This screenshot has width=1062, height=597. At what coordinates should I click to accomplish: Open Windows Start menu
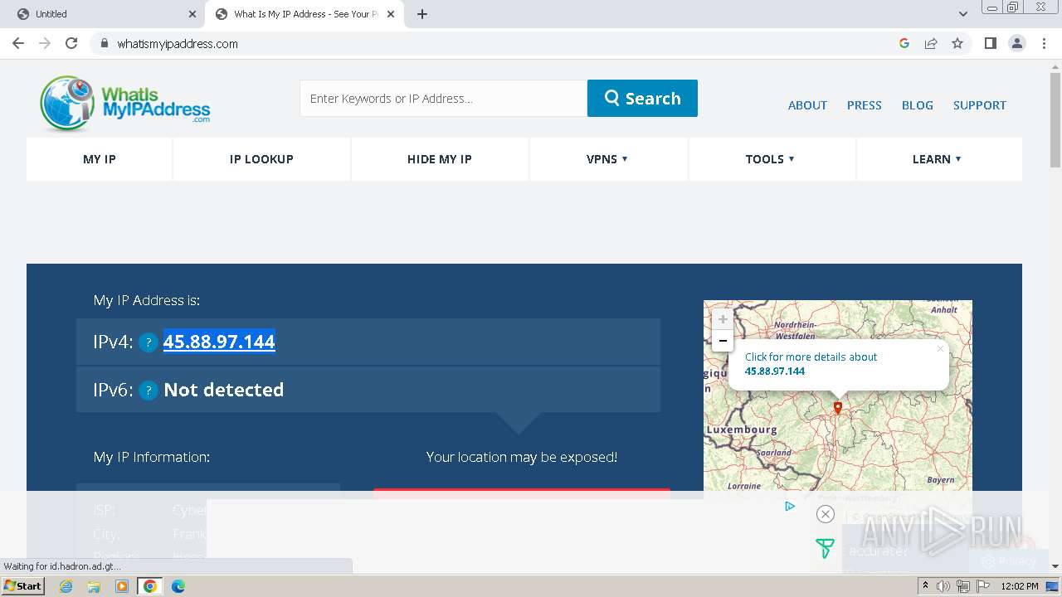pyautogui.click(x=23, y=586)
